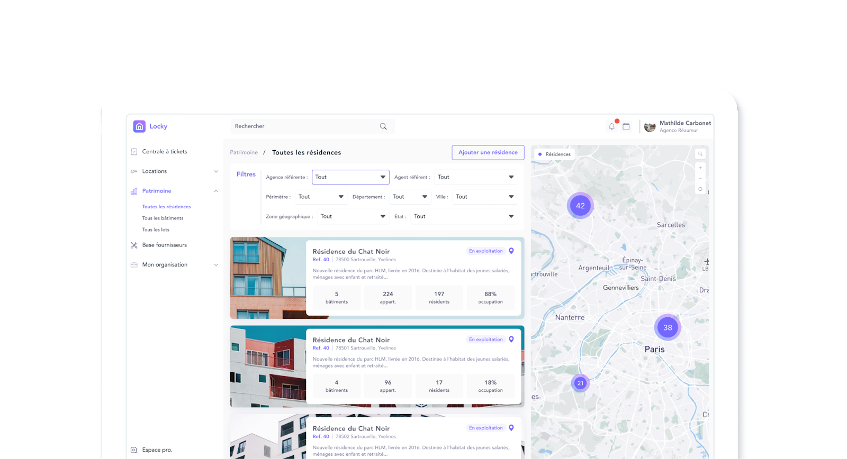Click the 4 bâtiments stat tile
The image size is (847, 459).
337,386
